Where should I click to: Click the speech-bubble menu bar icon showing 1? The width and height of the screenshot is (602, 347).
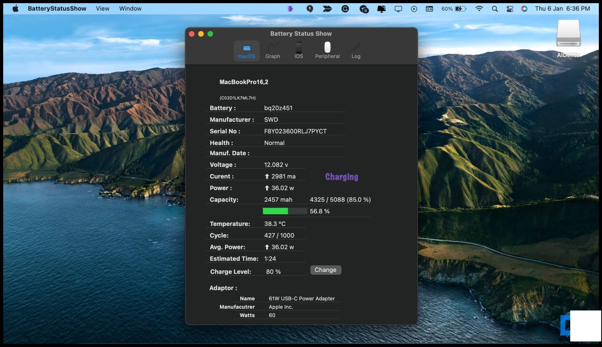pos(310,9)
